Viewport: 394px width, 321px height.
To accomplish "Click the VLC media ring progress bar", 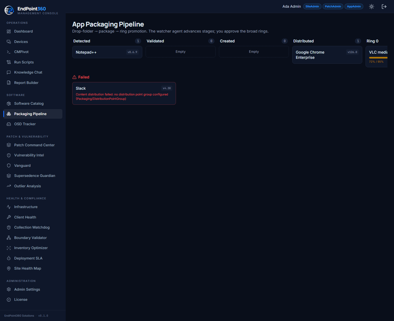I will point(378,58).
